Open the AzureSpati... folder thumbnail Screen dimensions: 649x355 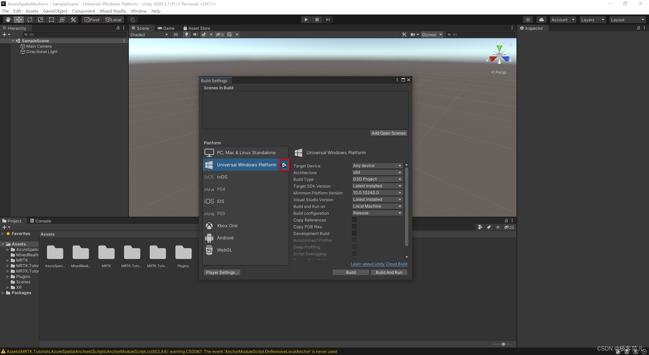(55, 256)
